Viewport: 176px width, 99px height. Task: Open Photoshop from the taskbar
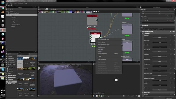click(x=3, y=43)
